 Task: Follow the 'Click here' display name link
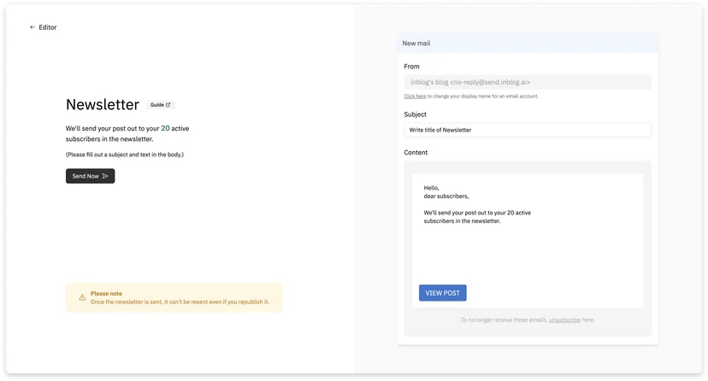click(415, 96)
